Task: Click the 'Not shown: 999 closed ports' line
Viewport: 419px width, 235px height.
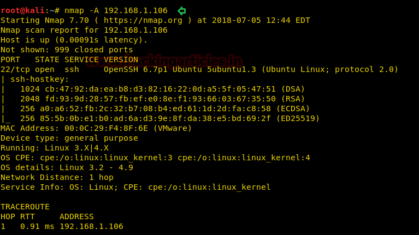Action: (x=66, y=50)
